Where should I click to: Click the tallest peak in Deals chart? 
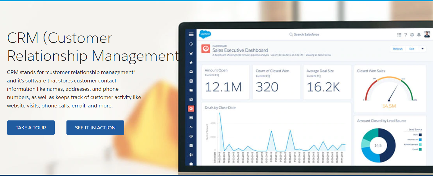[220, 113]
